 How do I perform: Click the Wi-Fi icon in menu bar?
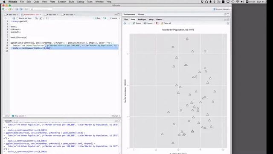(238, 2)
